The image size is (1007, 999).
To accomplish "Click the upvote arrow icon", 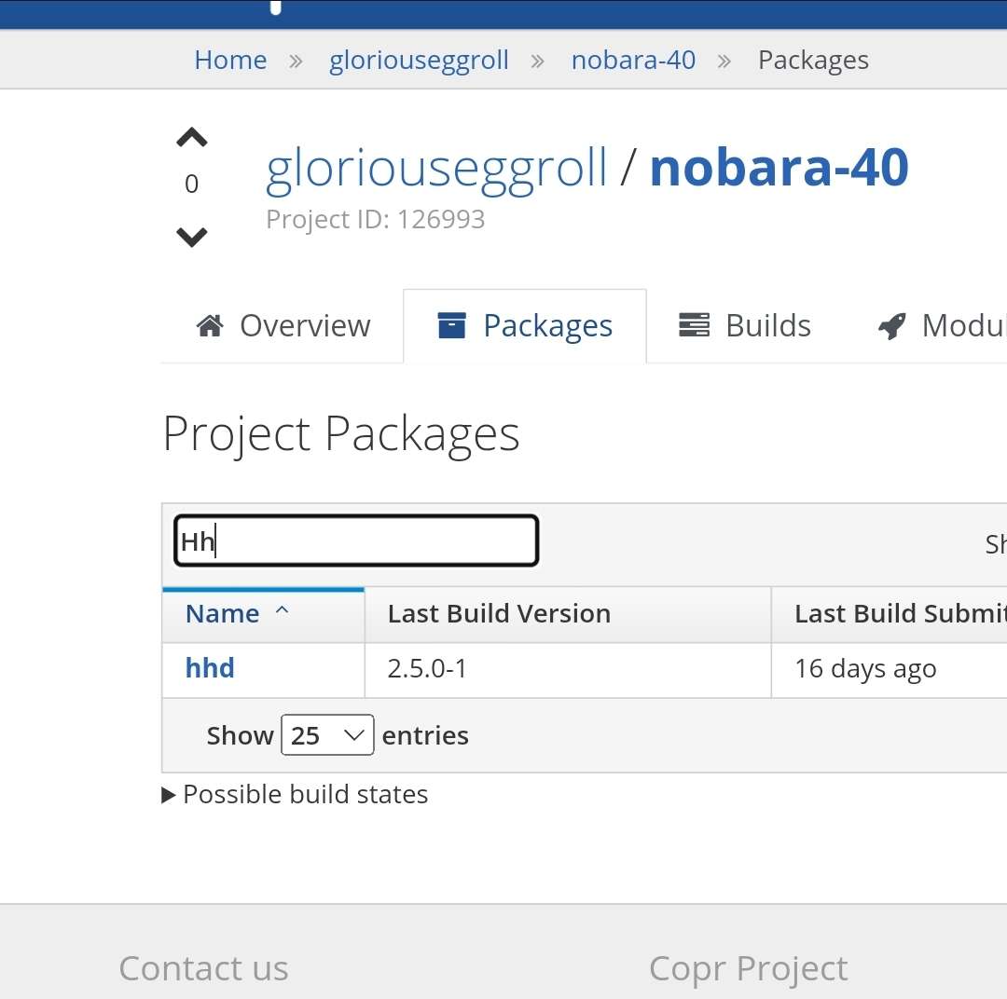I will click(191, 139).
